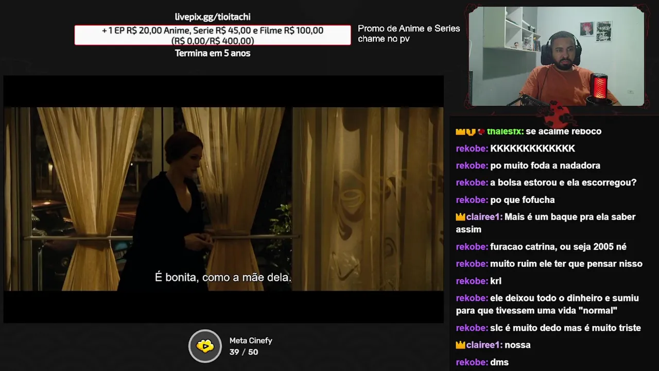This screenshot has height=371, width=659.
Task: Click the 'Termina em 5 anos' text
Action: [213, 53]
